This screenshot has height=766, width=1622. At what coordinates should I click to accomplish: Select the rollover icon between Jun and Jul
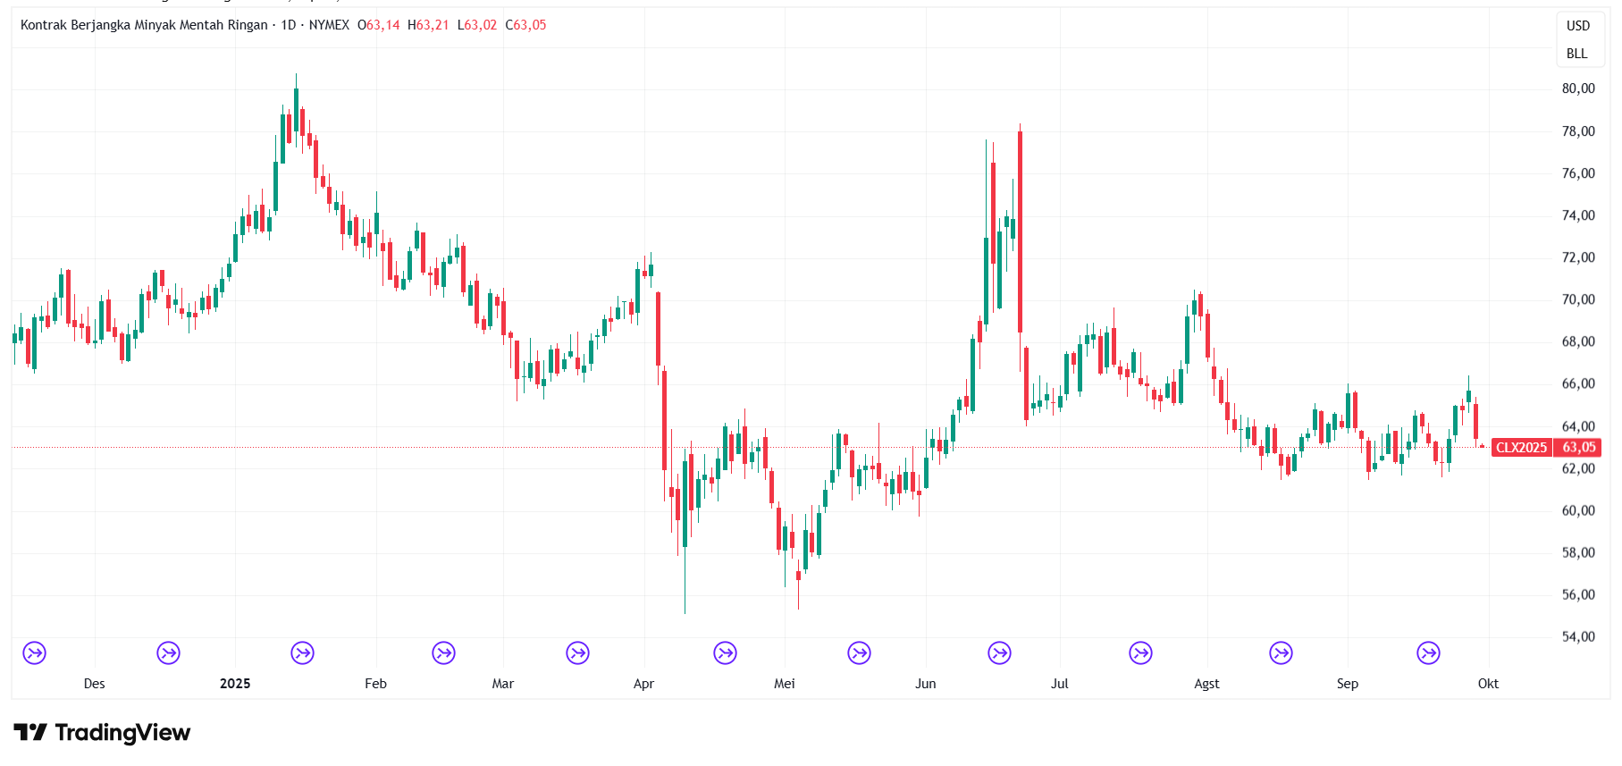tap(1000, 653)
